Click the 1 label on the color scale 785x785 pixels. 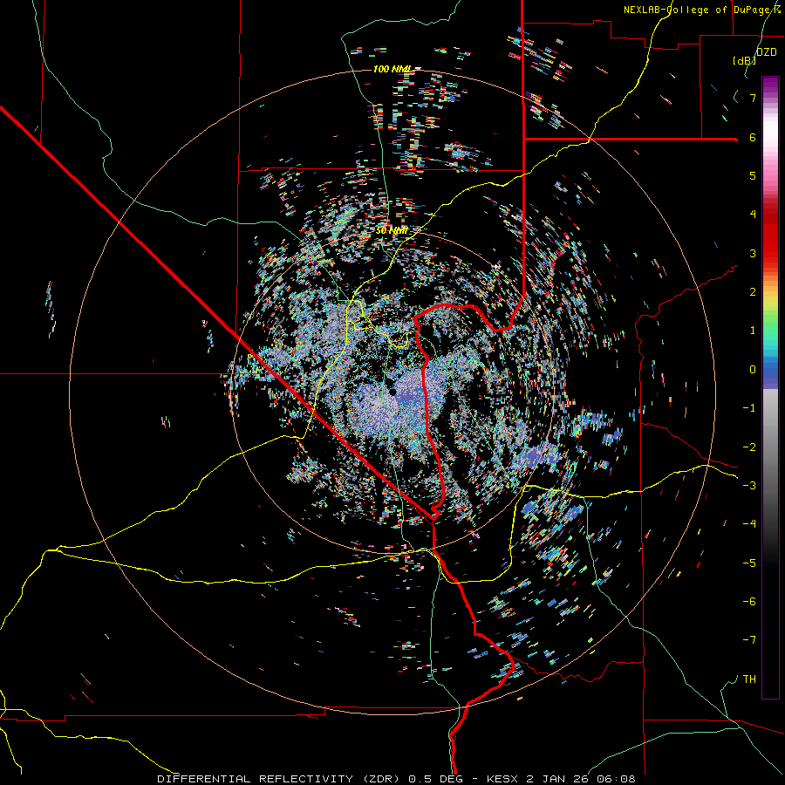coord(753,331)
